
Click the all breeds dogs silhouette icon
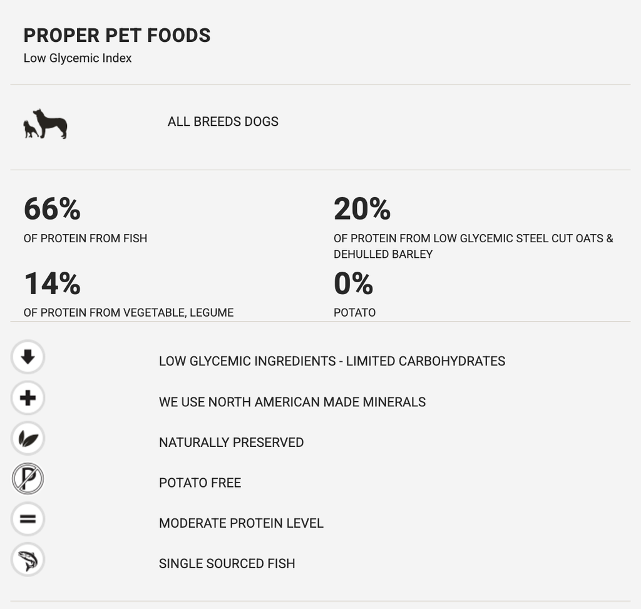point(45,124)
